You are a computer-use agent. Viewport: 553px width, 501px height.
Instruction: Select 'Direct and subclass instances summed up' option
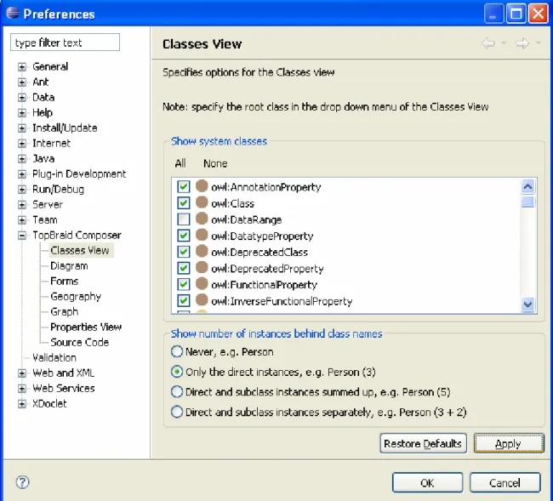point(177,392)
